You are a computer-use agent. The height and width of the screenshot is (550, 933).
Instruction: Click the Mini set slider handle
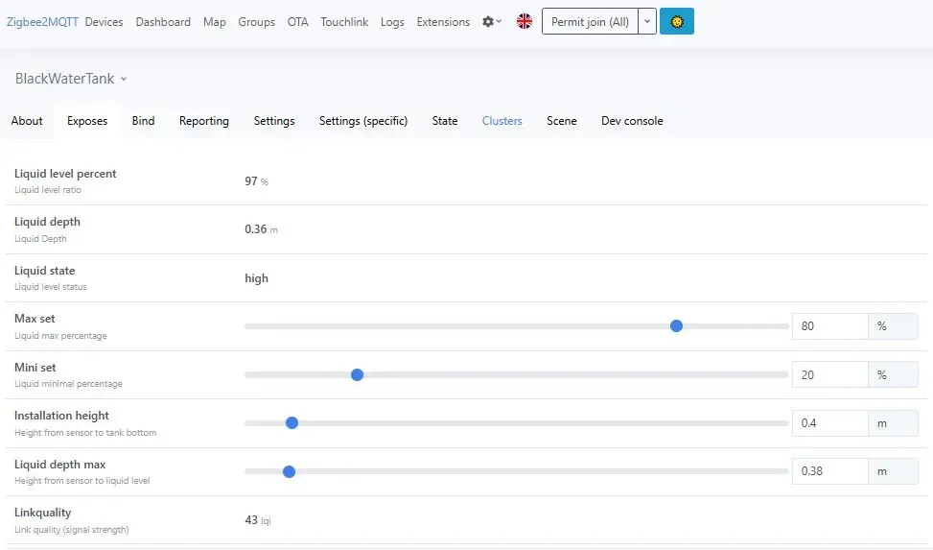click(357, 374)
